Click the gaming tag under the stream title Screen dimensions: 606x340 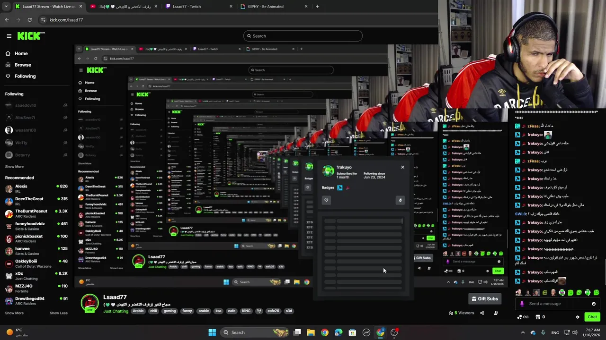[169, 311]
